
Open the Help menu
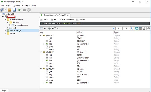click(34, 6)
